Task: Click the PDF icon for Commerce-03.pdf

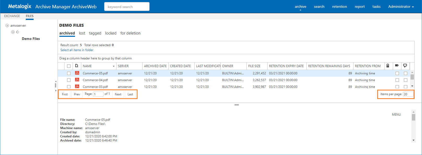Action: coord(77,86)
